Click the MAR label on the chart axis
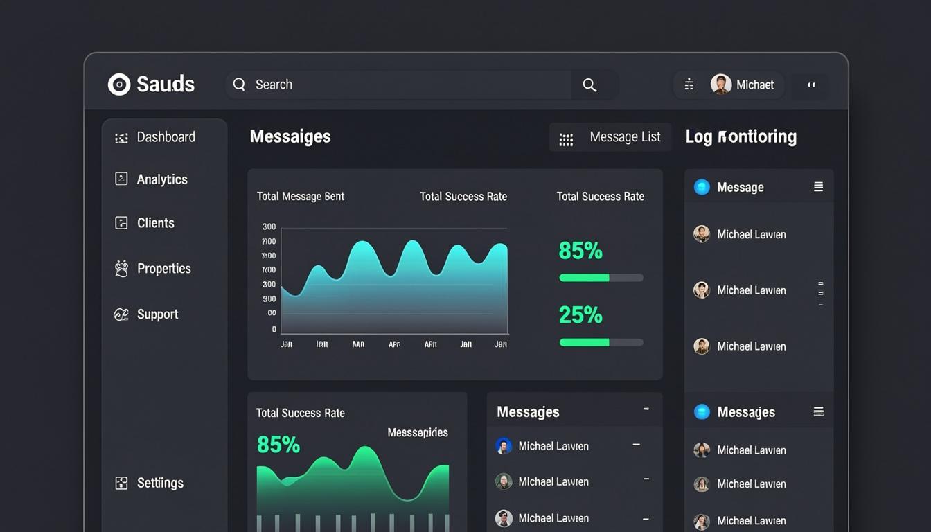Image resolution: width=931 pixels, height=532 pixels. point(358,344)
